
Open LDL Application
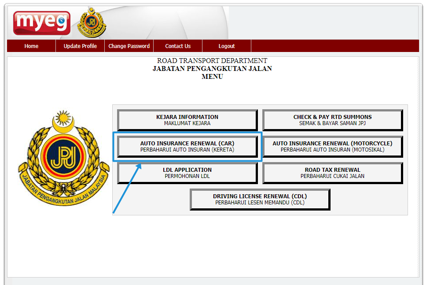[x=187, y=173]
